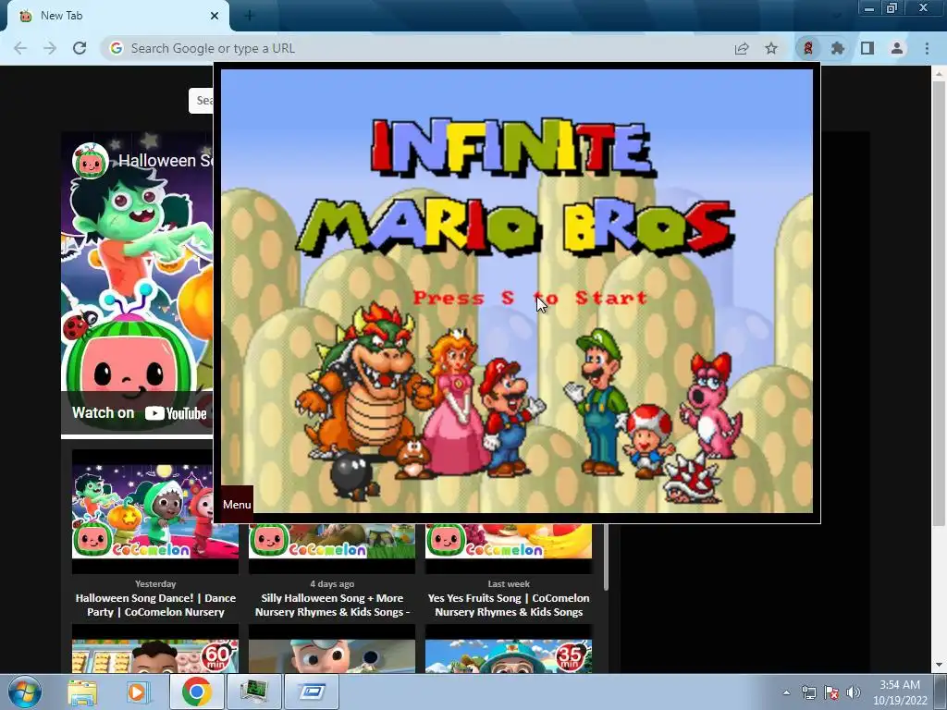Click the video list scrollbar
This screenshot has height=710, width=947.
pos(605,556)
